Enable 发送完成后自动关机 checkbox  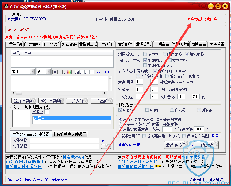(x=144, y=136)
